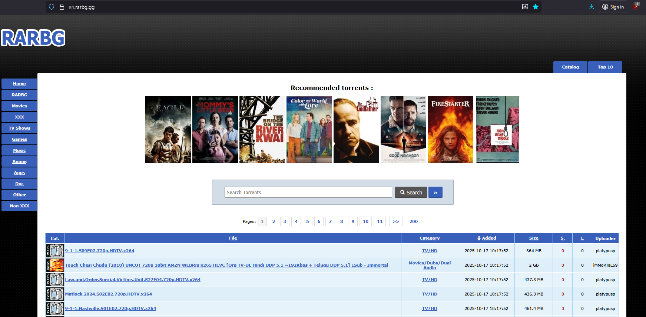
Task: Click the save page icon beside the star
Action: pos(525,7)
